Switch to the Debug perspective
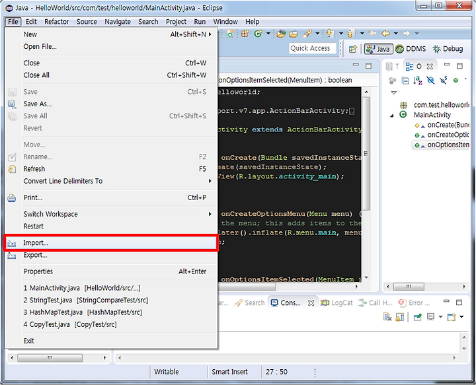This screenshot has height=385, width=476. (x=448, y=49)
